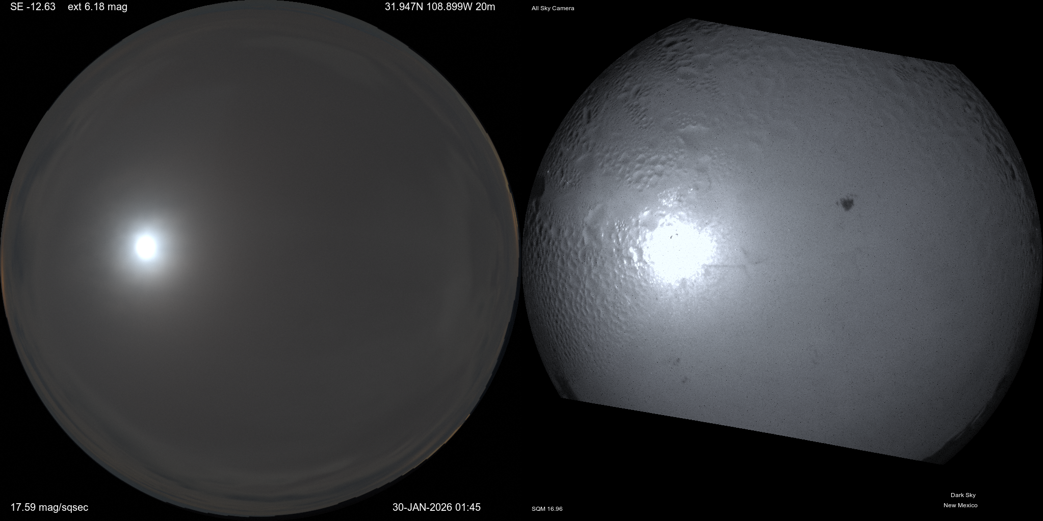Select the ext 6.18 mag label
1043x521 pixels.
point(97,7)
